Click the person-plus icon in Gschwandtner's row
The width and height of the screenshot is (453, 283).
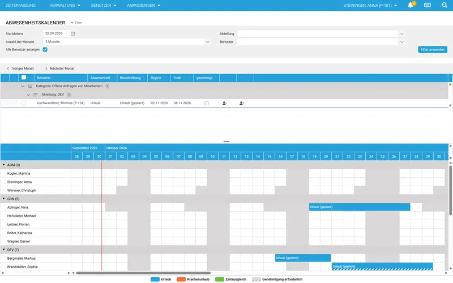point(242,103)
